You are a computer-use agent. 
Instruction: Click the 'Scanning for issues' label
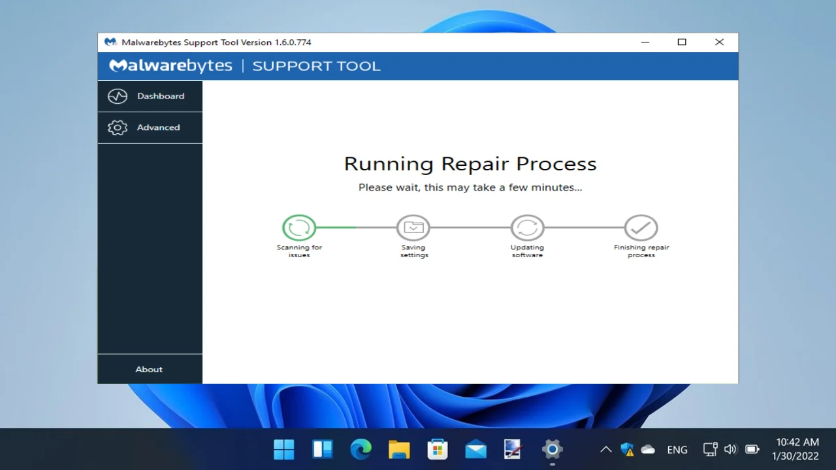tap(299, 251)
